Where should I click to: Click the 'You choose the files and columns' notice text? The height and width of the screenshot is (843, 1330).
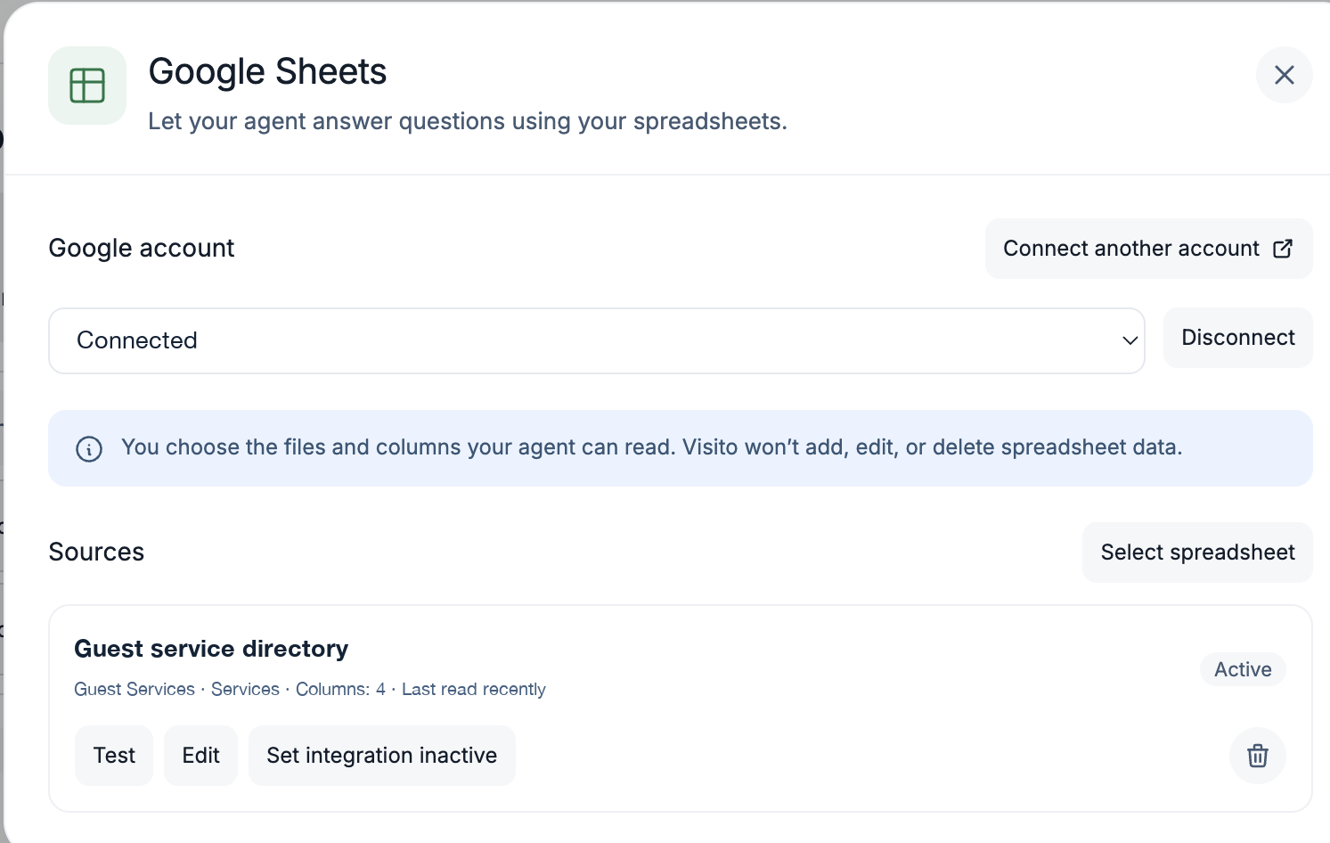(x=652, y=447)
